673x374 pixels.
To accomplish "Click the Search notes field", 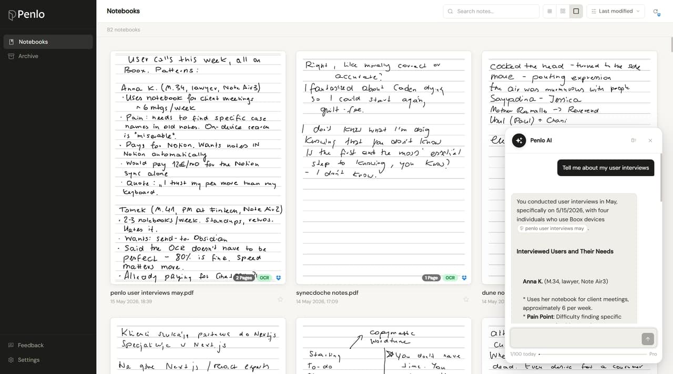I will [x=491, y=11].
